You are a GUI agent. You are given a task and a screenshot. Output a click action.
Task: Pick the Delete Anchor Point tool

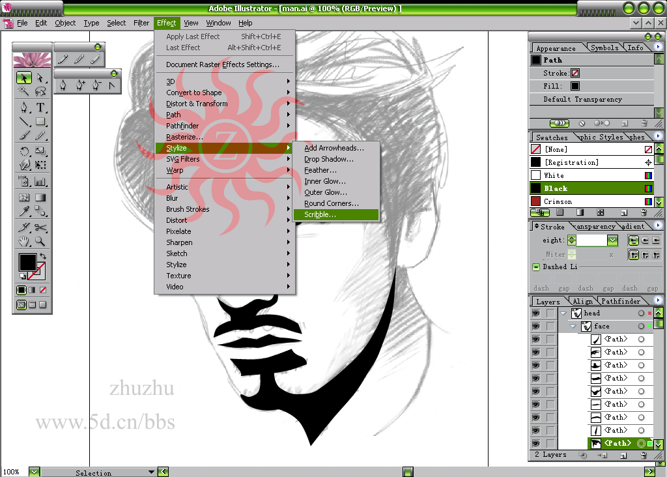click(96, 85)
